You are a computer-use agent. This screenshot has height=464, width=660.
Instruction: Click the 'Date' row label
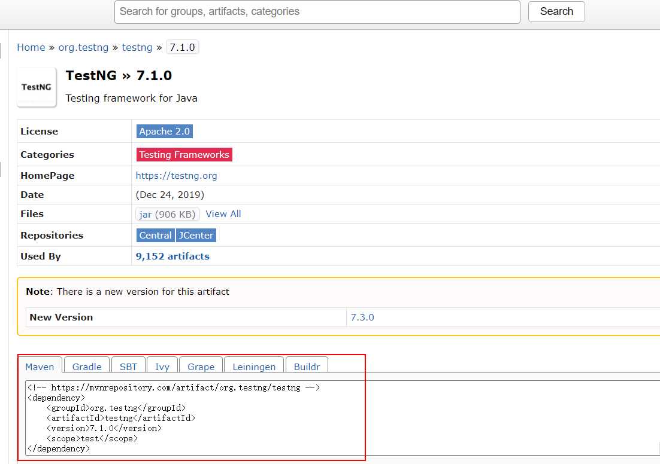pyautogui.click(x=32, y=195)
